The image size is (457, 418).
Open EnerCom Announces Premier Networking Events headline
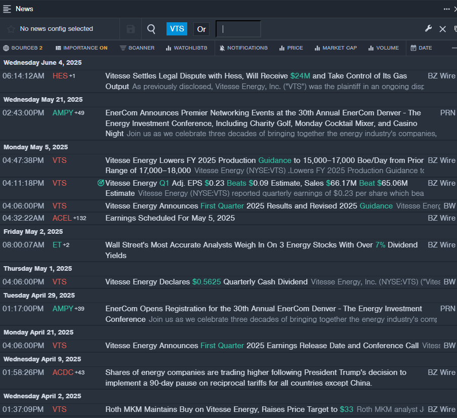(x=263, y=123)
